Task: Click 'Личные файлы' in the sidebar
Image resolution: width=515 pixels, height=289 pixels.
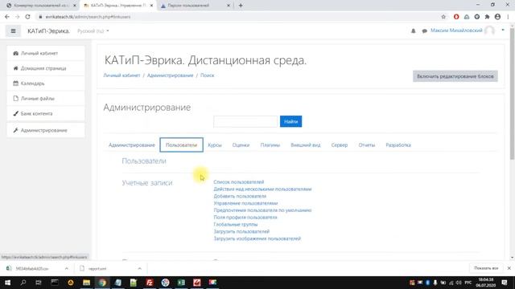Action: click(46, 98)
